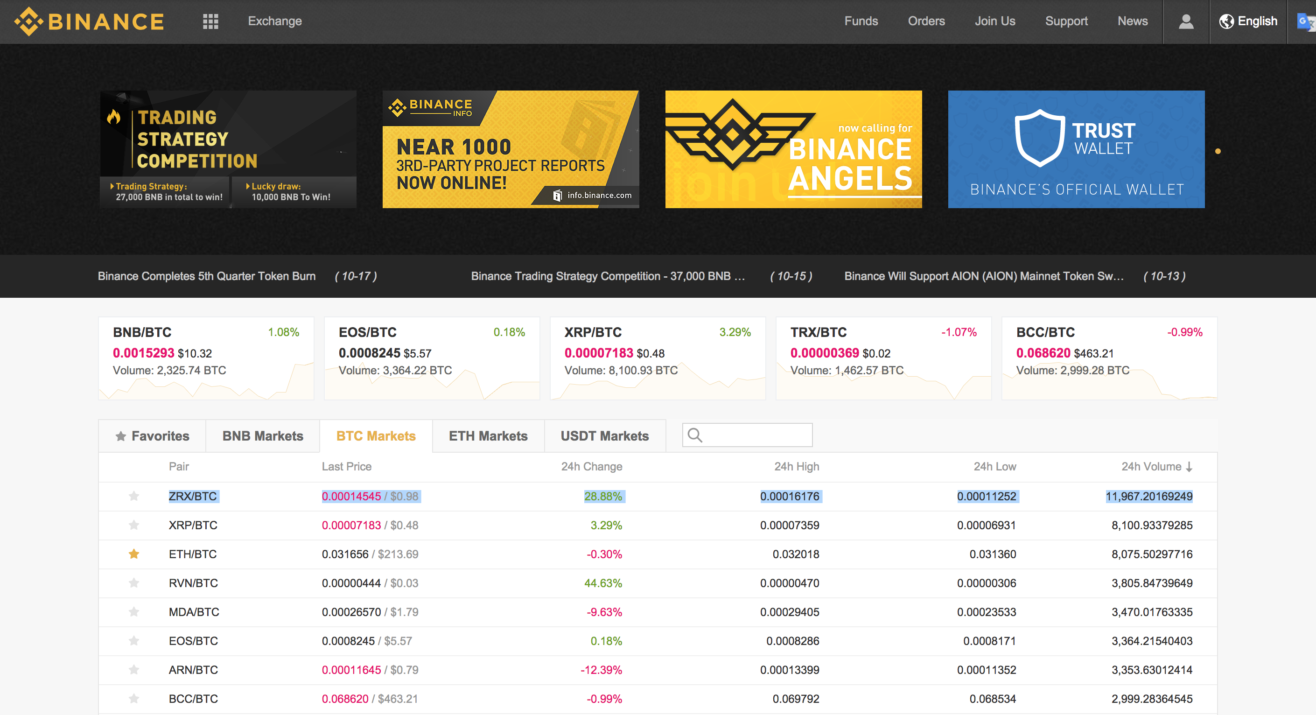The width and height of the screenshot is (1316, 715).
Task: Toggle favorite star for RVN/BTC
Action: click(x=134, y=583)
